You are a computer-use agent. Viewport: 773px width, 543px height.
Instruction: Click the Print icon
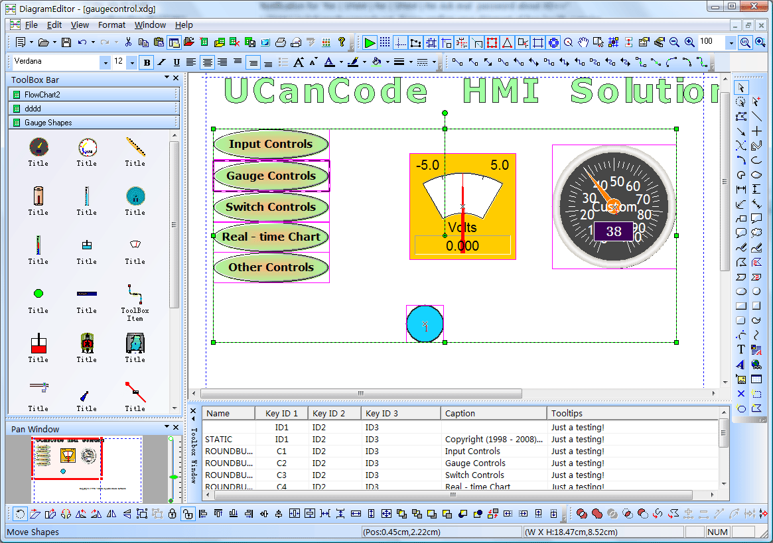click(x=280, y=42)
